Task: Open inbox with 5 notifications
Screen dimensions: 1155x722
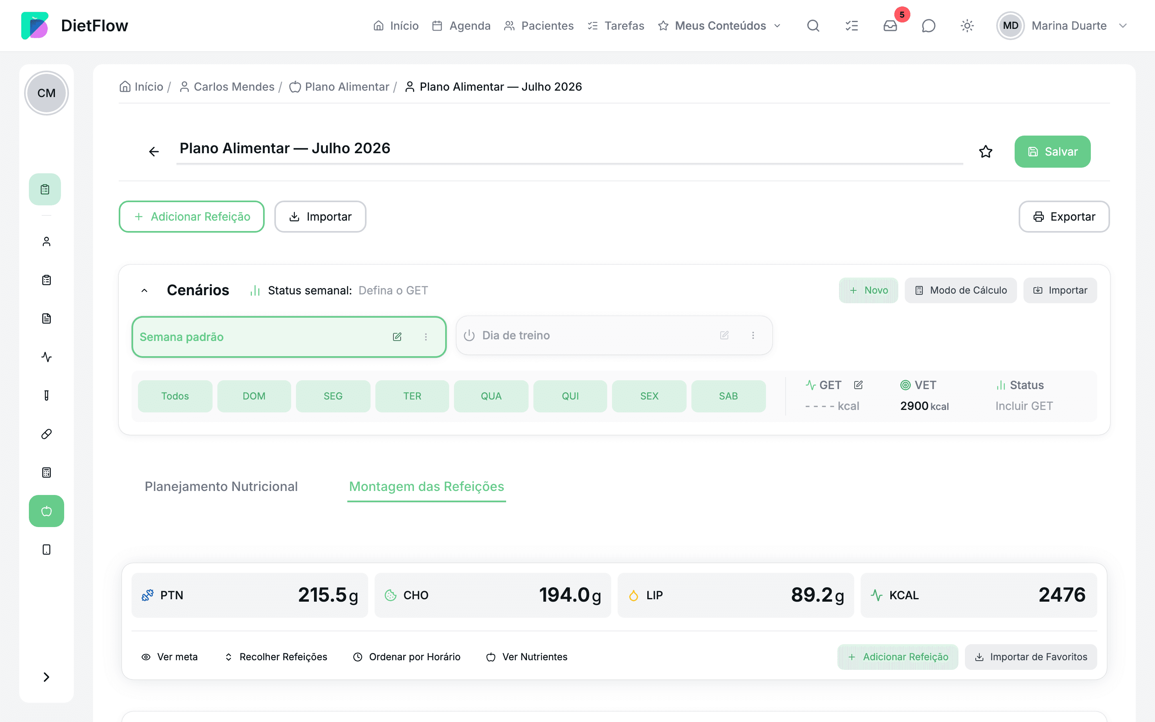Action: coord(890,26)
